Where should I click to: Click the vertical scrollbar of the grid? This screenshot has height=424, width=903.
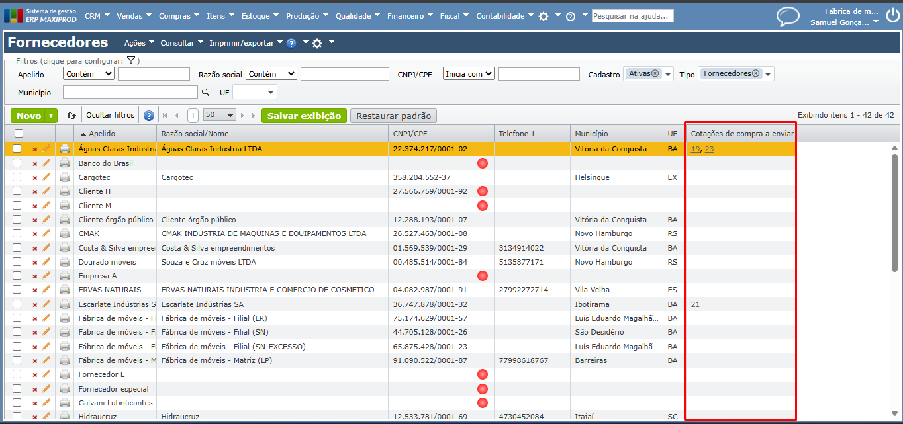[894, 212]
